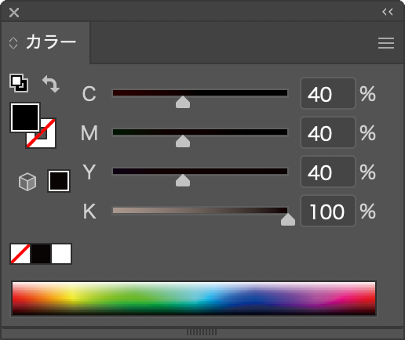Click the M value input field

click(x=328, y=132)
